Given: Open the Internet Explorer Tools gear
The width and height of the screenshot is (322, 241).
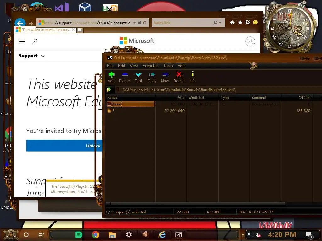Looking at the screenshot, I should click(x=248, y=22).
